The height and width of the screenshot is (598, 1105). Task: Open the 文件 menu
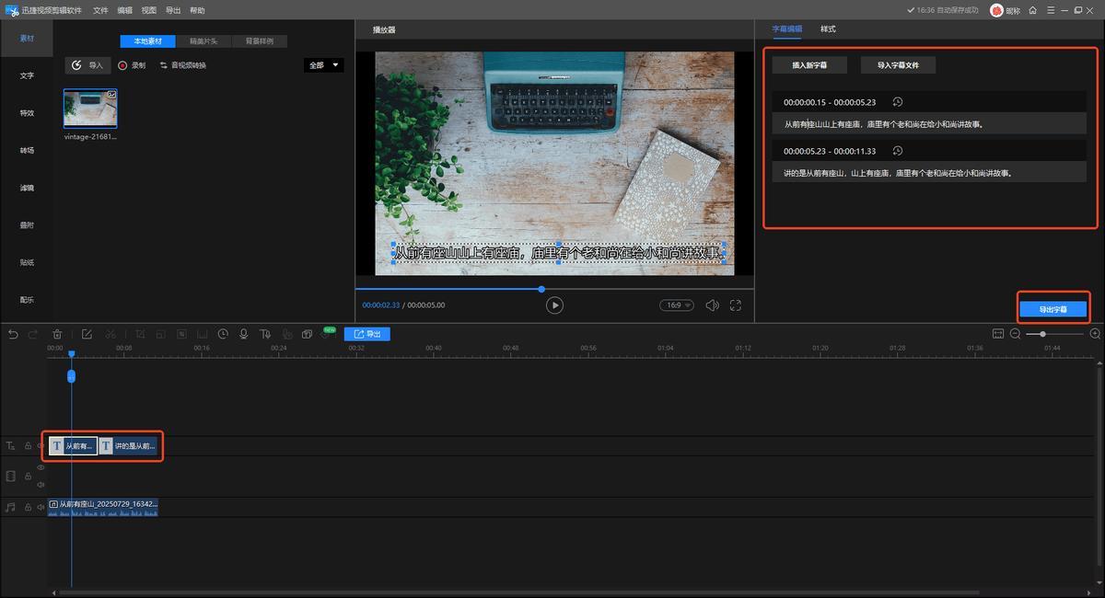pos(100,10)
